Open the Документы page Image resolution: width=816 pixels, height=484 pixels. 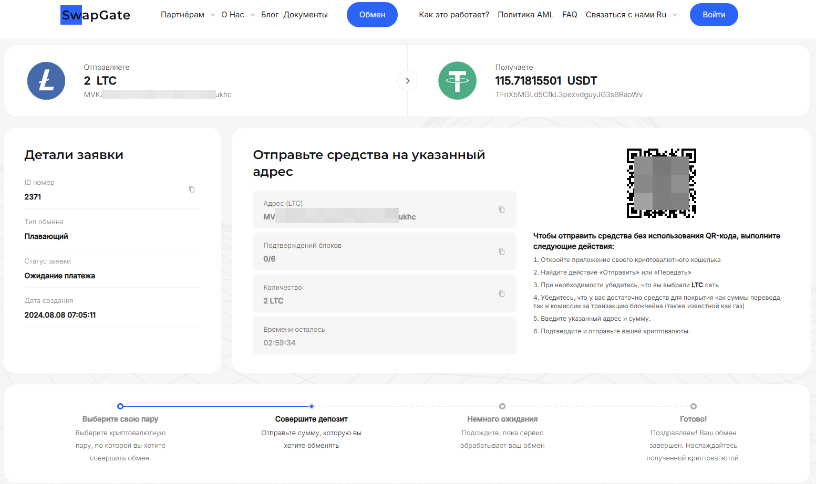pyautogui.click(x=305, y=15)
